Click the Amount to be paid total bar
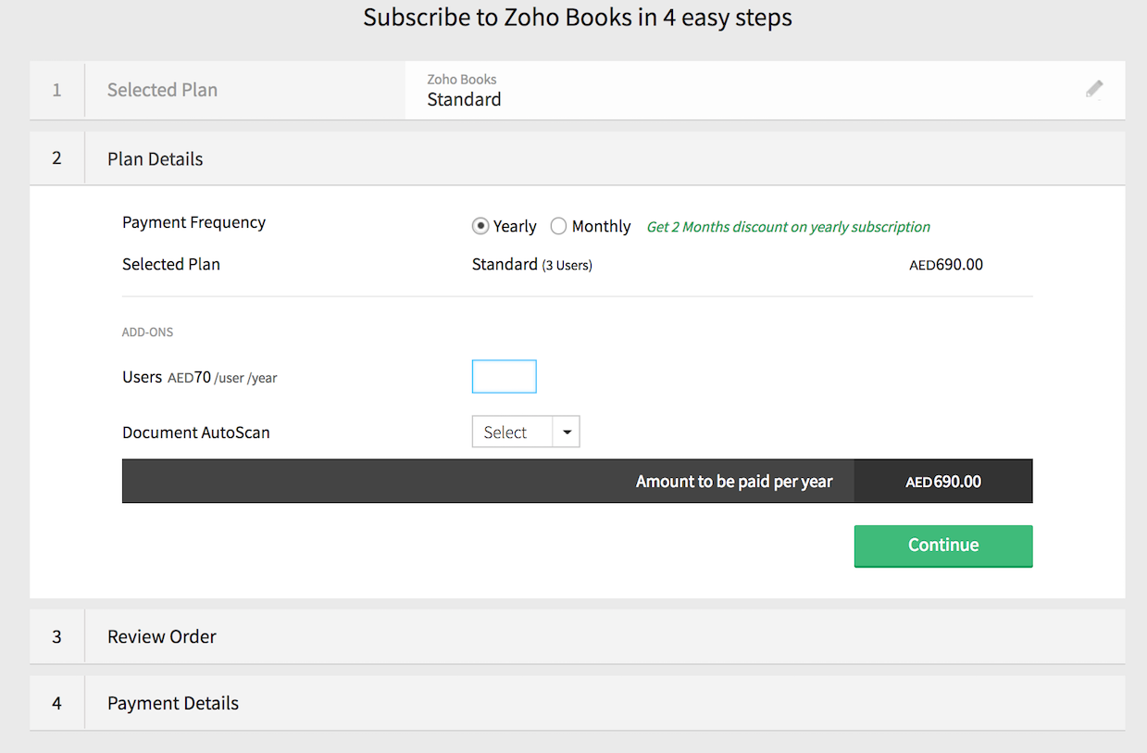This screenshot has width=1147, height=753. pos(577,482)
